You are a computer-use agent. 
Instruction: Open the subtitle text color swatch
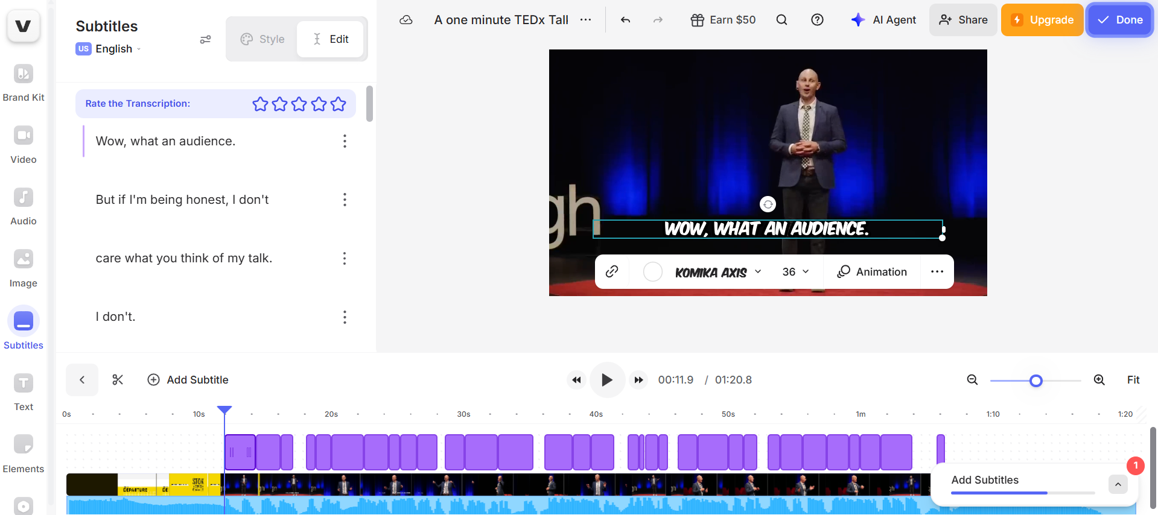[x=652, y=272]
